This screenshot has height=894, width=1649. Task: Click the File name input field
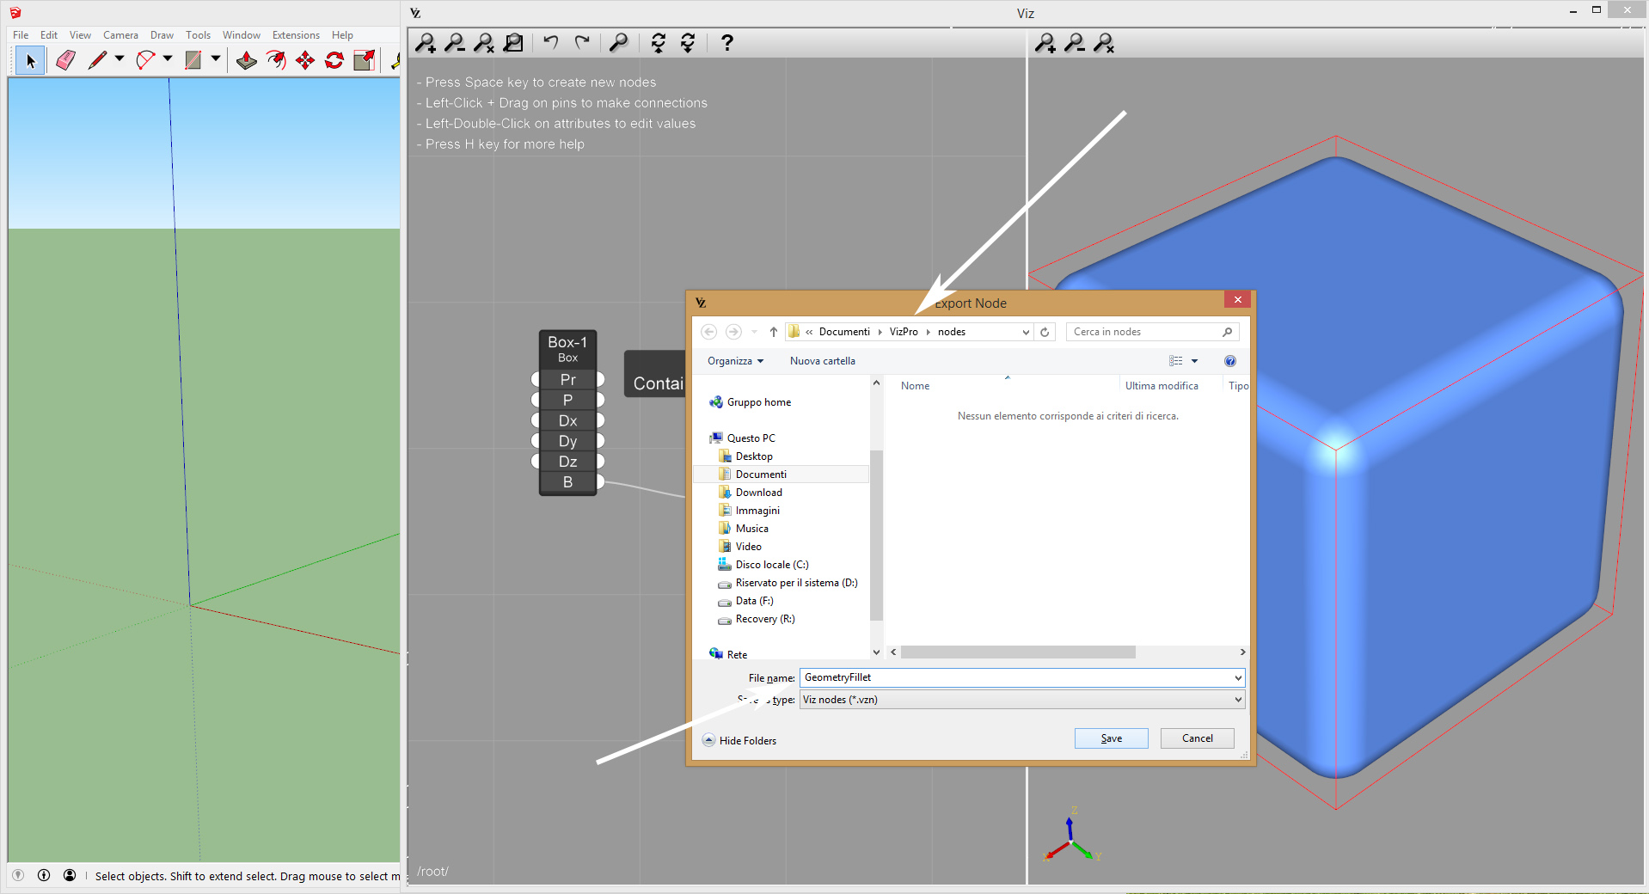(1015, 677)
